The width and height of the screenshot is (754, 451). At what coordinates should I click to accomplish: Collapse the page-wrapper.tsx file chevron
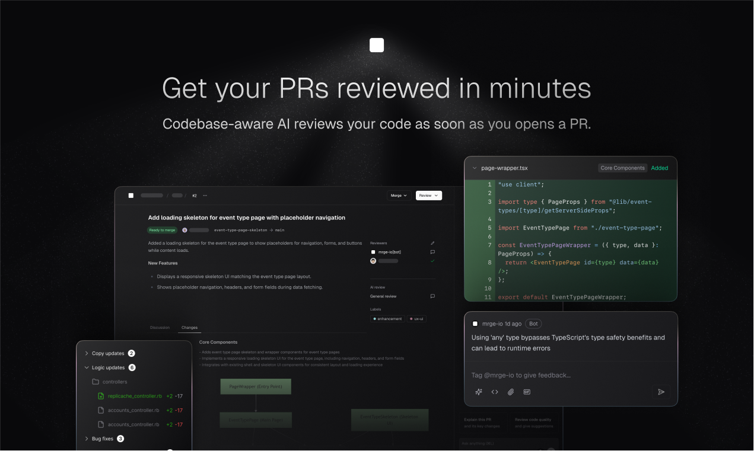coord(475,168)
